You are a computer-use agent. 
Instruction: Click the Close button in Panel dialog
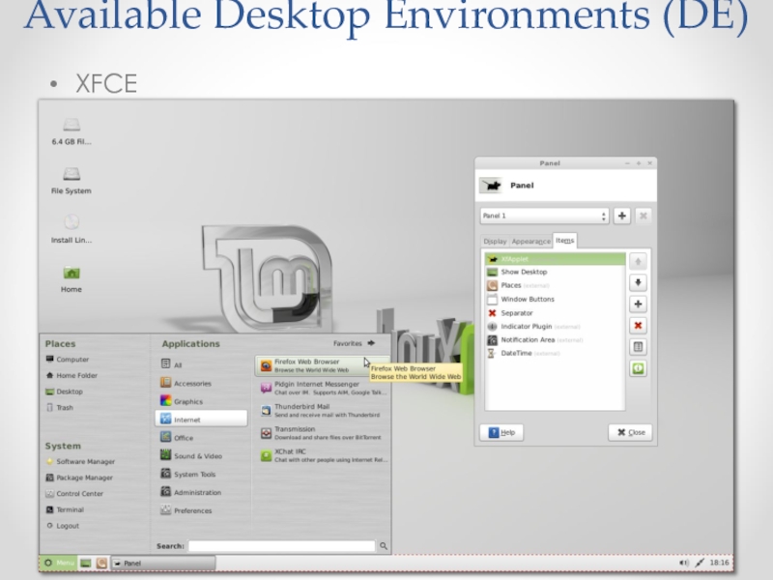(630, 432)
